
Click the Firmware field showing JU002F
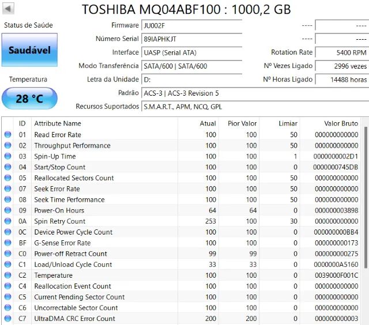tap(191, 25)
